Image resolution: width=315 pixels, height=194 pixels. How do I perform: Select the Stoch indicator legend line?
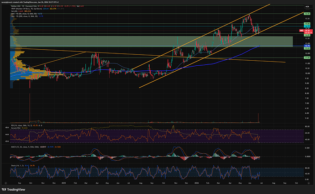pos(23,166)
